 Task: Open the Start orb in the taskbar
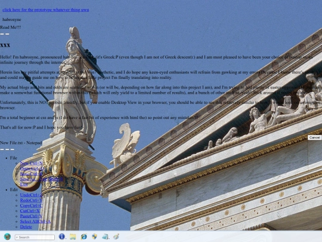pos(7,237)
